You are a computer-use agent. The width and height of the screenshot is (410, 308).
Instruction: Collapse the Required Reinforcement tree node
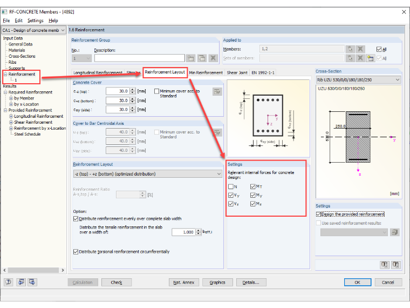(5, 92)
